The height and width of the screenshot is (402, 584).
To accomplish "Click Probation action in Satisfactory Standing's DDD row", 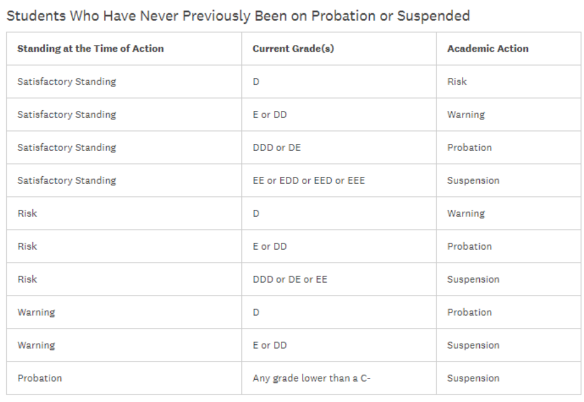I will (x=469, y=148).
